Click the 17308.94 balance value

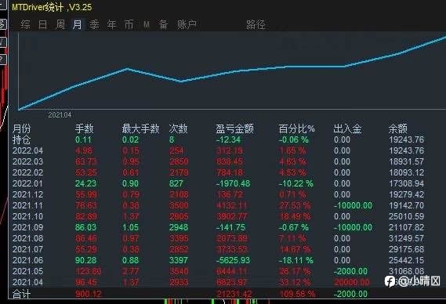407,183
